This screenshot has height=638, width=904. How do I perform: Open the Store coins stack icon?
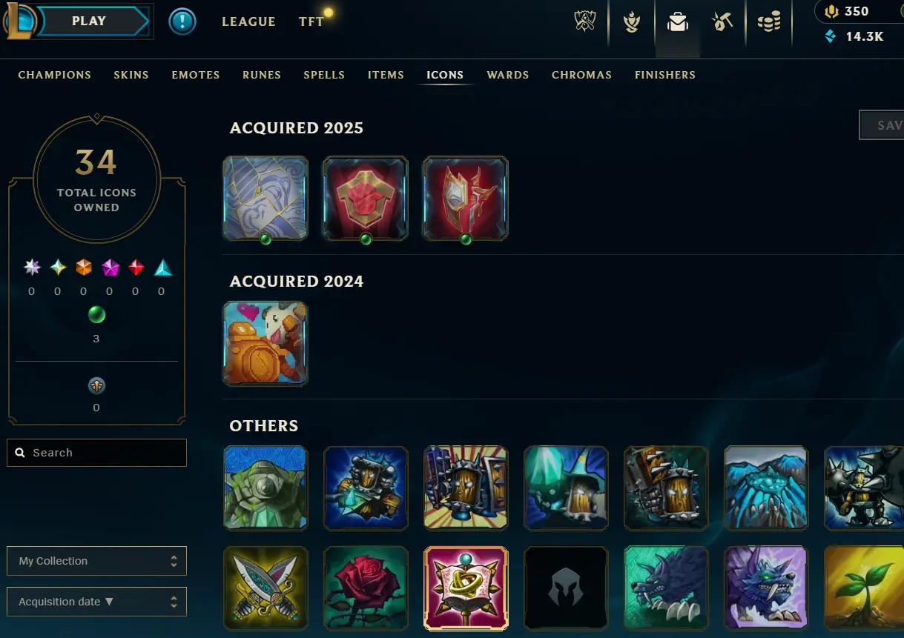coord(769,22)
